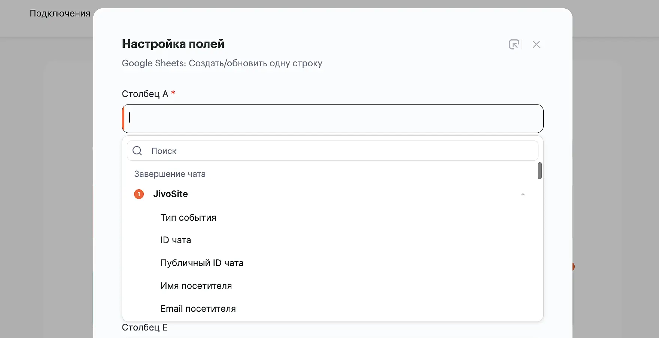Click the dropdown list scrollbar thumb

tap(540, 171)
